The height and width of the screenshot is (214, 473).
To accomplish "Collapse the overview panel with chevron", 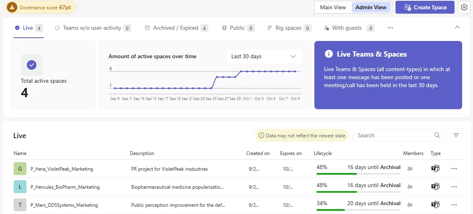I will coord(457,27).
